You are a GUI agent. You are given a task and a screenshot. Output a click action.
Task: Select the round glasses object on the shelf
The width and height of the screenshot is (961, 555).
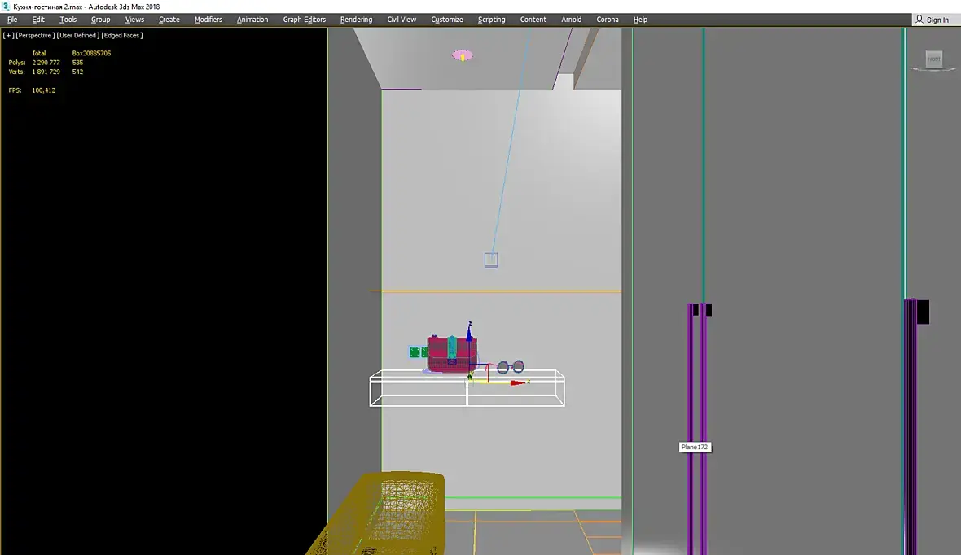pyautogui.click(x=510, y=367)
